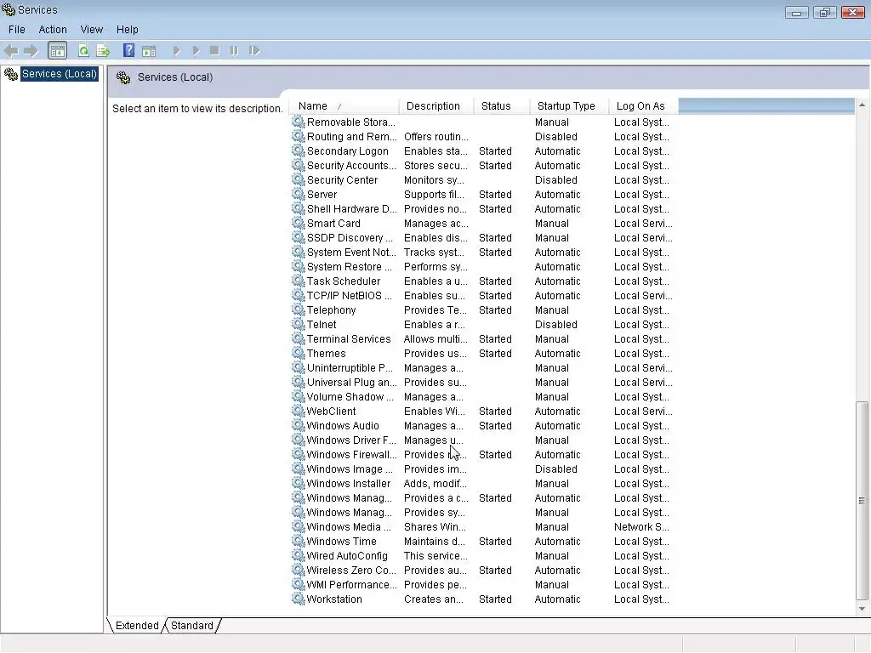Click the gear icon beside Workstation
Image resolution: width=871 pixels, height=653 pixels.
click(299, 599)
